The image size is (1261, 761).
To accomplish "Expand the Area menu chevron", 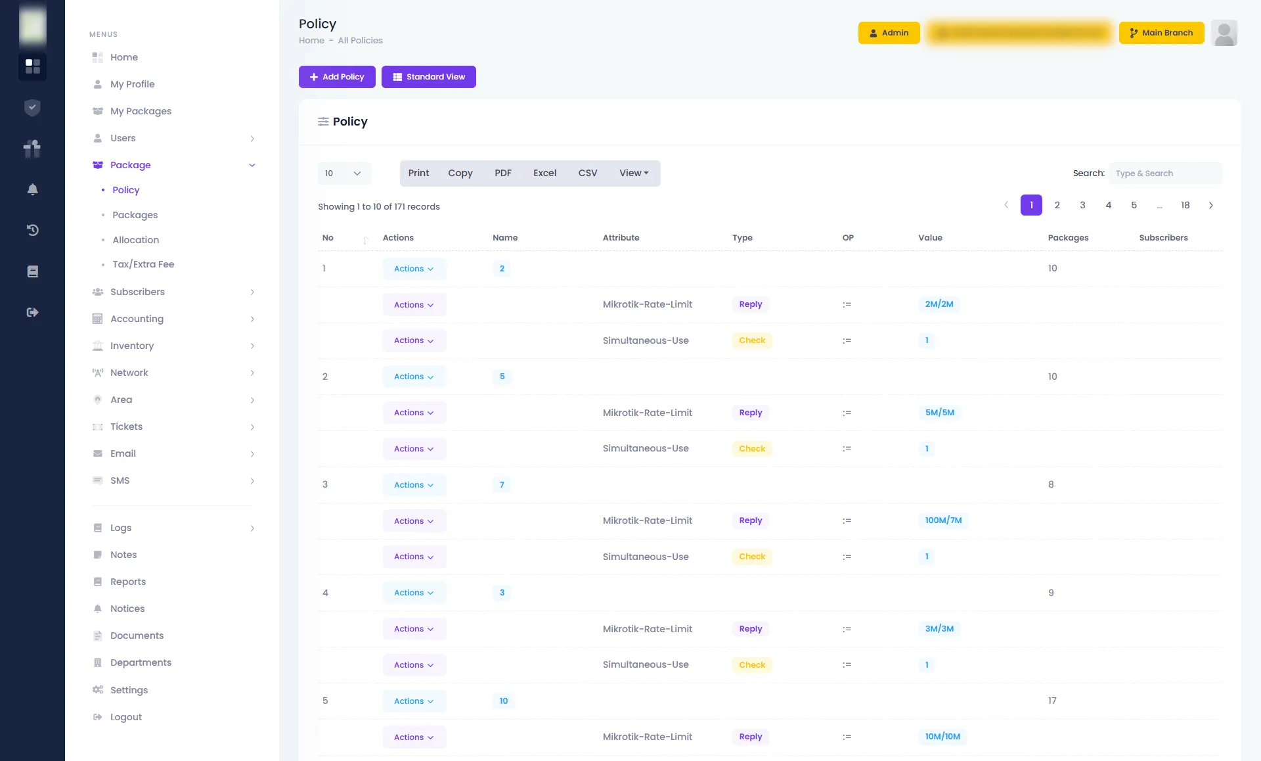I will 252,400.
